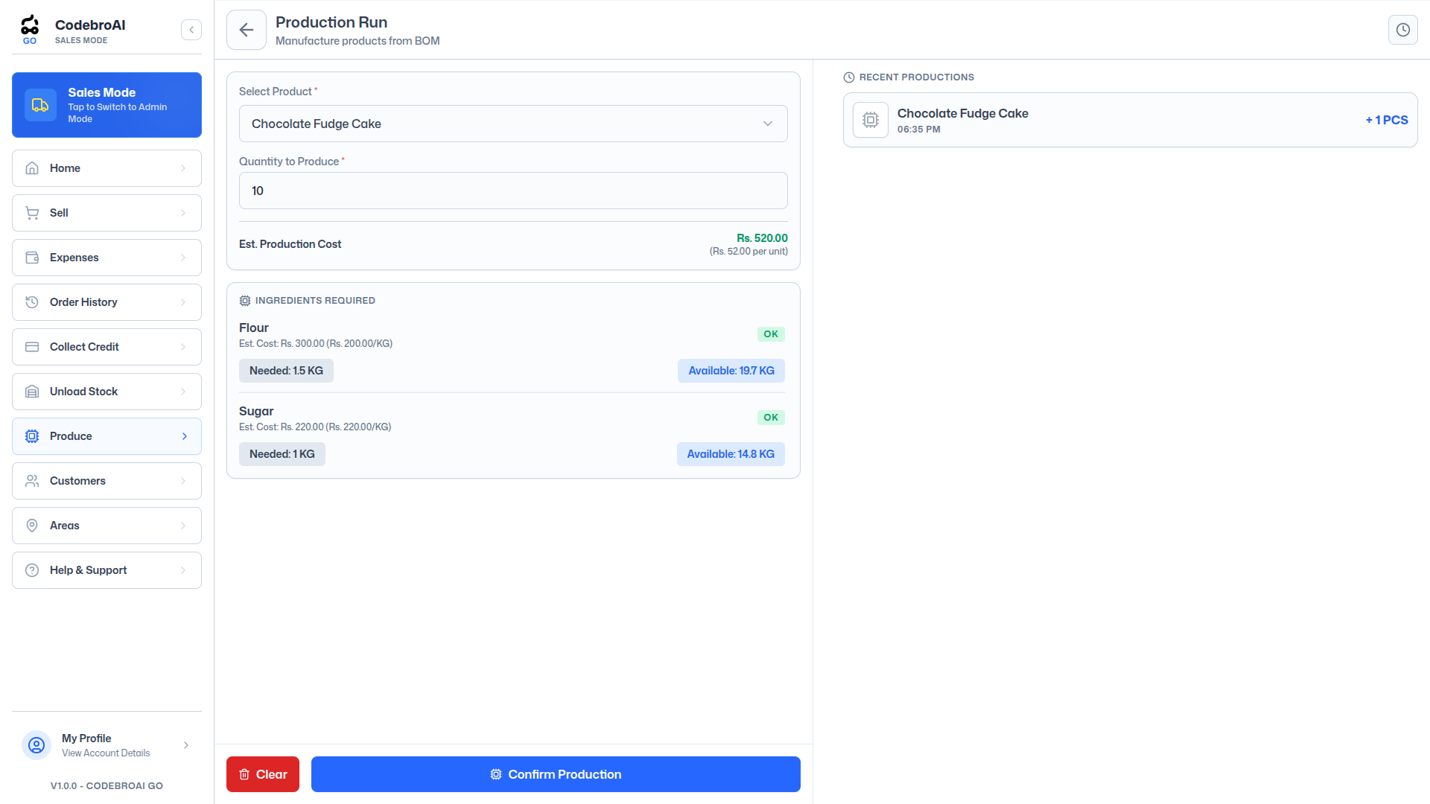Click the Sell cart icon

[32, 213]
